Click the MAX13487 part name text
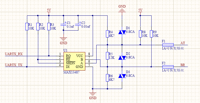Viewport: 200px width, 103px height. tap(72, 72)
